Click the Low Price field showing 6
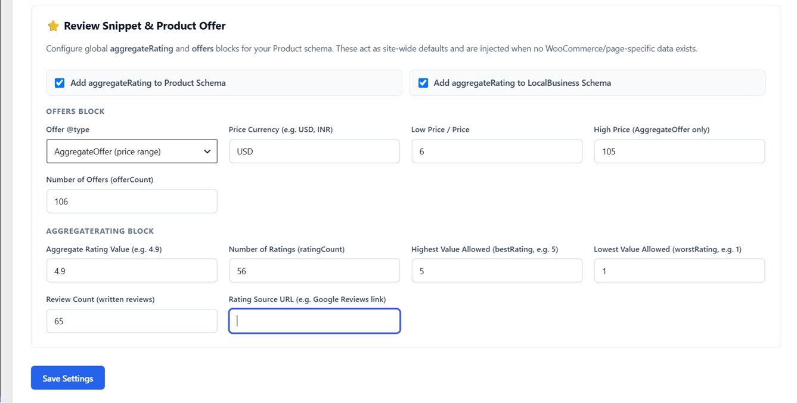The width and height of the screenshot is (797, 403). (x=497, y=151)
